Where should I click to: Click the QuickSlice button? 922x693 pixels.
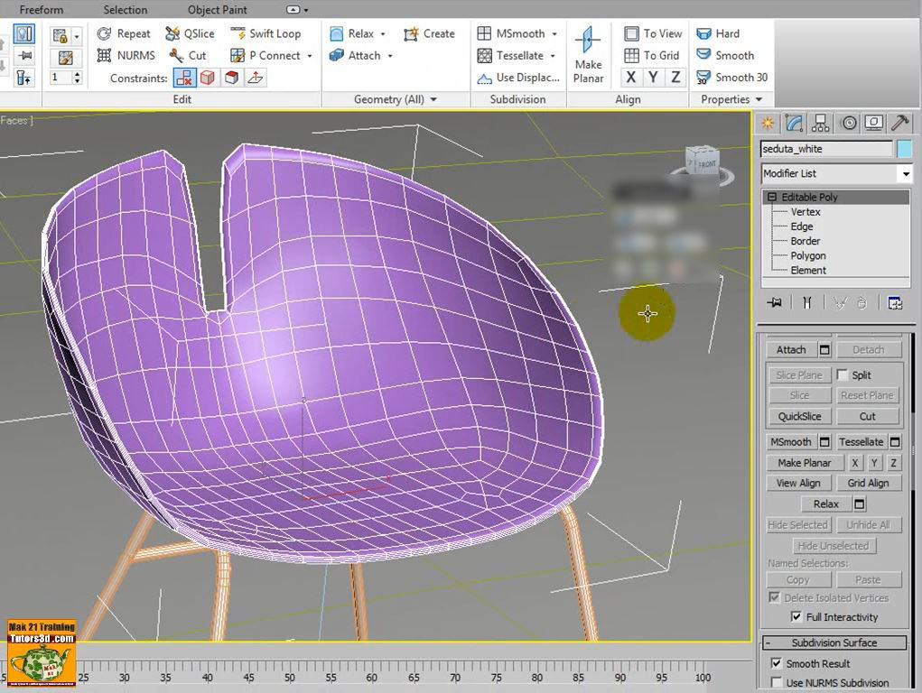pos(798,416)
